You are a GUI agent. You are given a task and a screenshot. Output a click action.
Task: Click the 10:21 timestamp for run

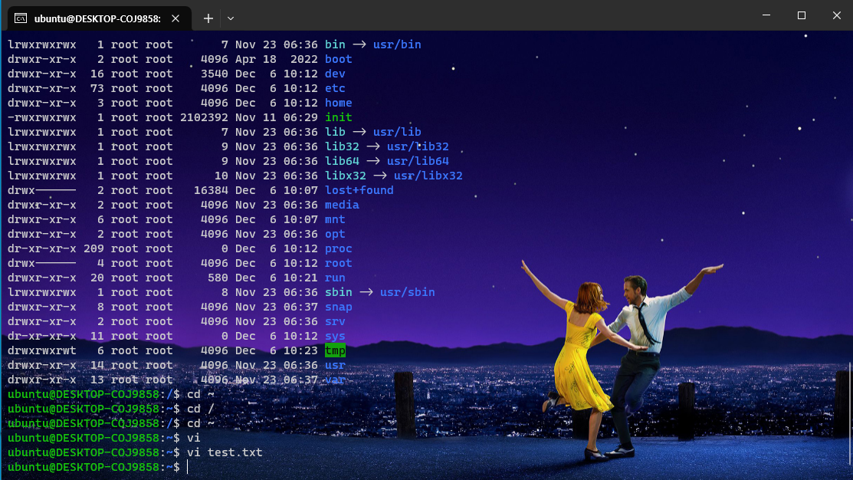pyautogui.click(x=300, y=278)
